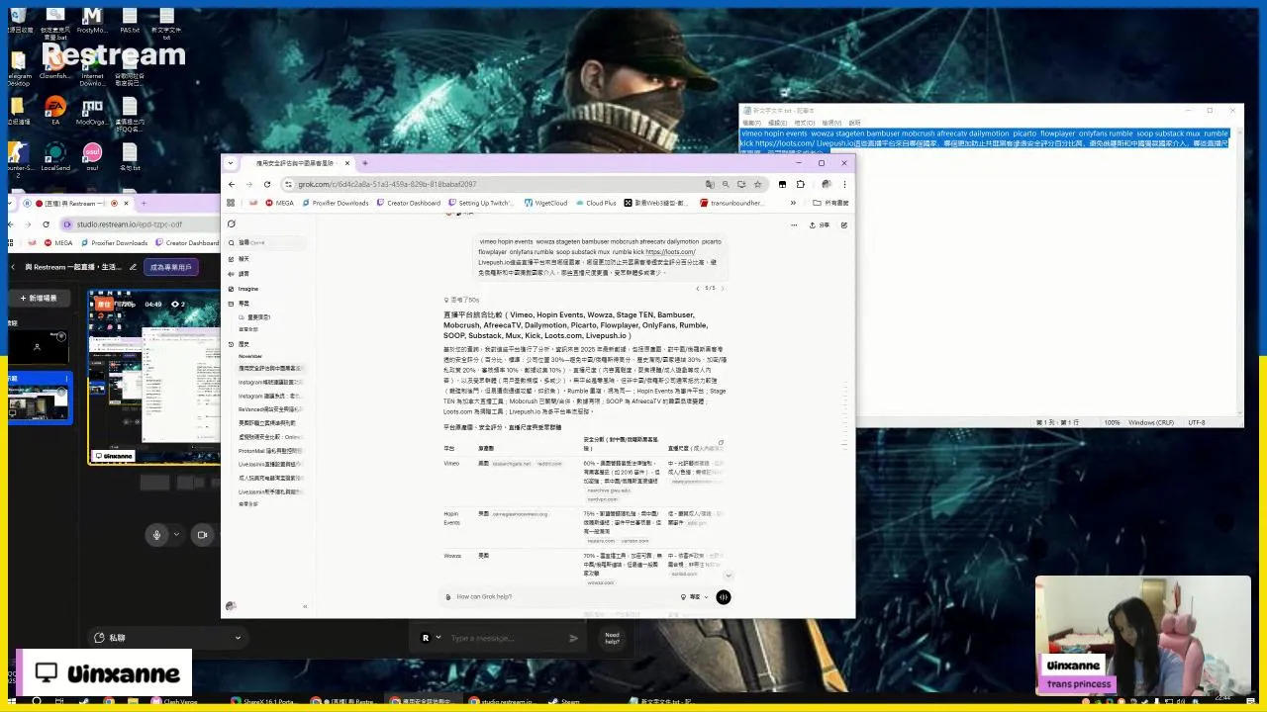The width and height of the screenshot is (1267, 712).
Task: Go to previous prompt version arrow
Action: coord(698,288)
